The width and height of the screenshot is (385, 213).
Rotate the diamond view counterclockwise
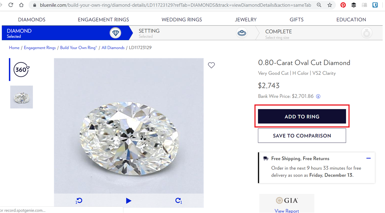[79, 200]
